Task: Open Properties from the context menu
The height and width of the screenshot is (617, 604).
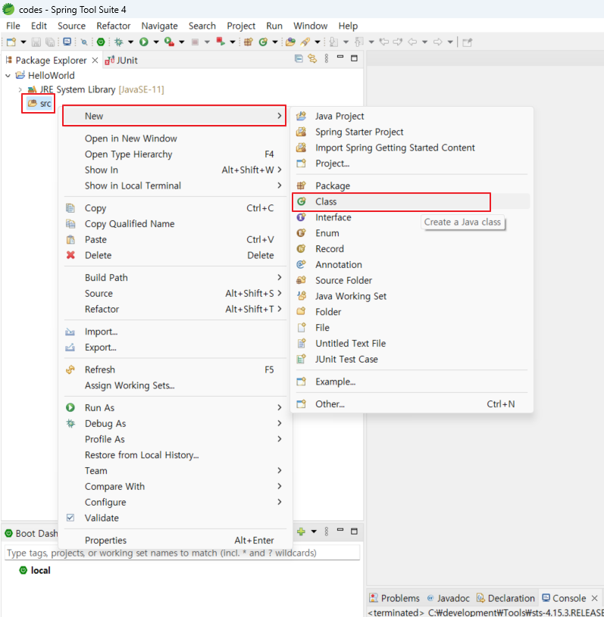Action: point(174,541)
